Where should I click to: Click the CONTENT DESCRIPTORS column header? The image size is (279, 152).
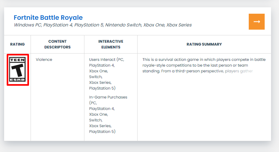pos(57,44)
